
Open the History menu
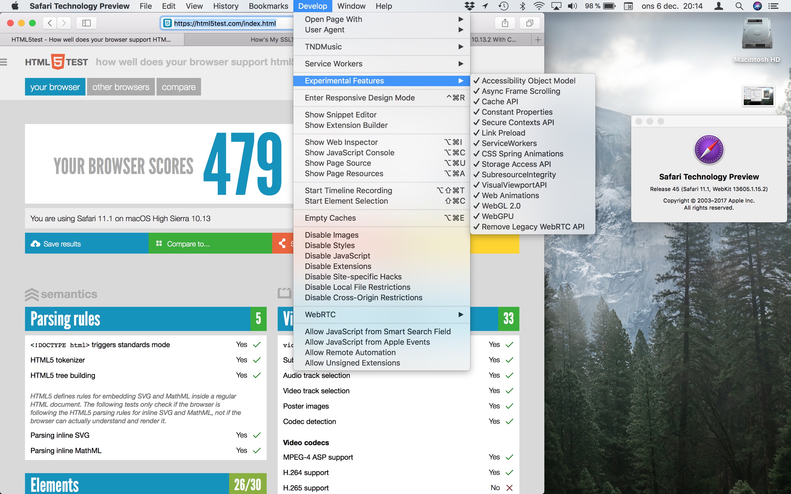tap(225, 6)
